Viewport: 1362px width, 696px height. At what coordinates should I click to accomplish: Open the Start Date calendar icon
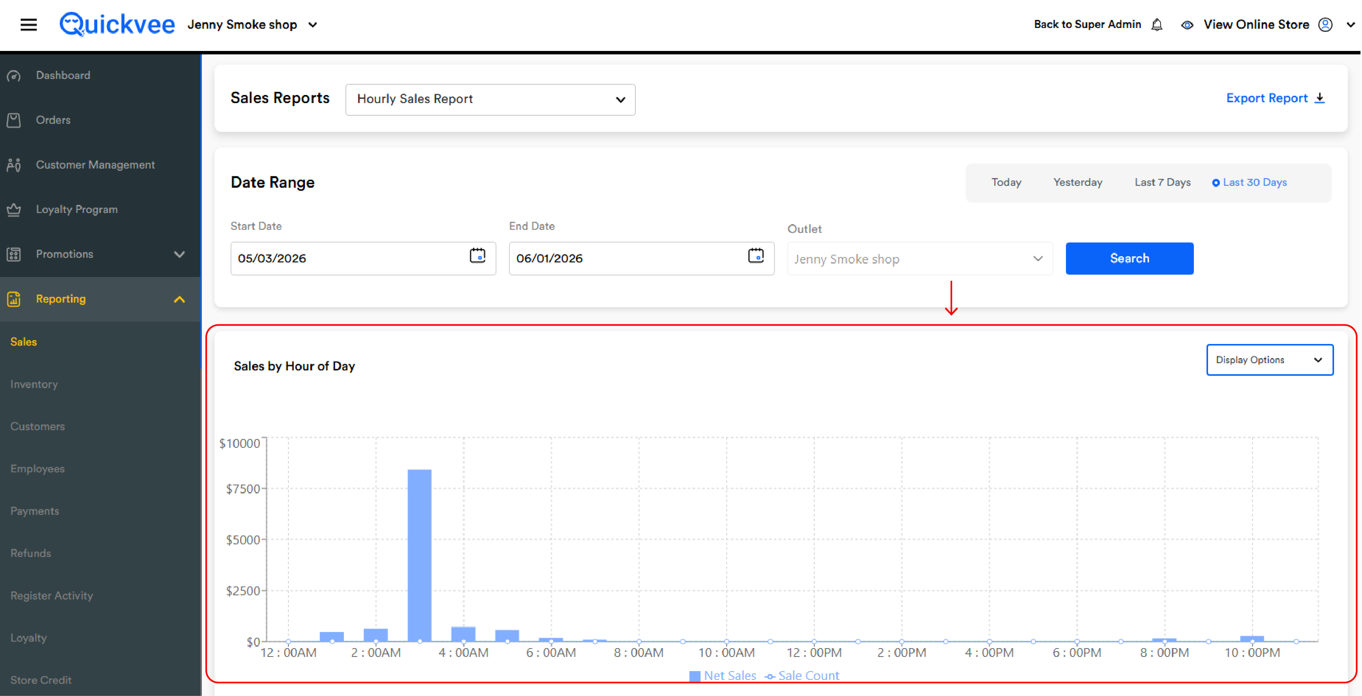tap(478, 255)
